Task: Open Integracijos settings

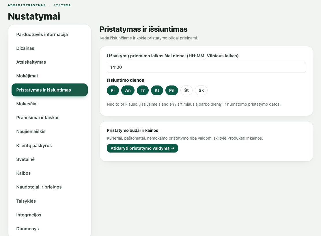Action: 50,215
